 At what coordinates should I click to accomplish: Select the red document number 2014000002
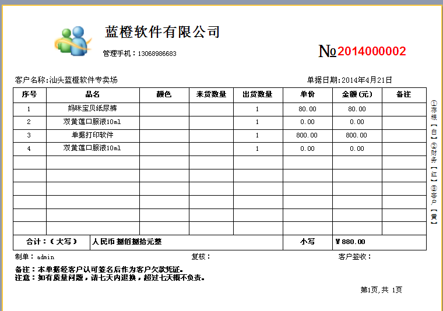coord(371,51)
